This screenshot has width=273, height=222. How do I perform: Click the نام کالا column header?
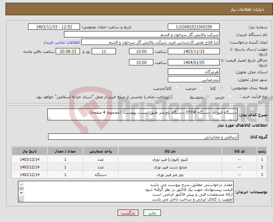pos(170,151)
